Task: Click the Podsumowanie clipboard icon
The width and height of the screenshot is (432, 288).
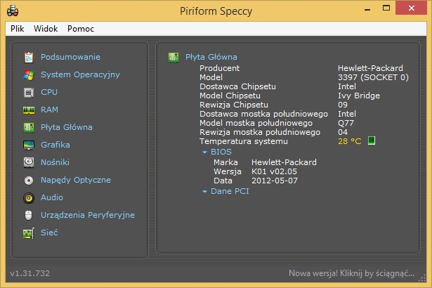Action: [x=29, y=58]
